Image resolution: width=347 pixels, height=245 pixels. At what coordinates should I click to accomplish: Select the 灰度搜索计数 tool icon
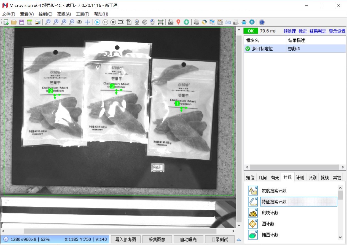click(x=253, y=190)
